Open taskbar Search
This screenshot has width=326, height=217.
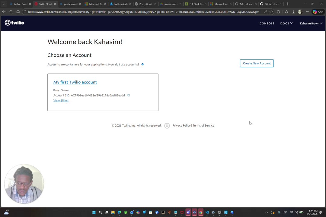(101, 212)
